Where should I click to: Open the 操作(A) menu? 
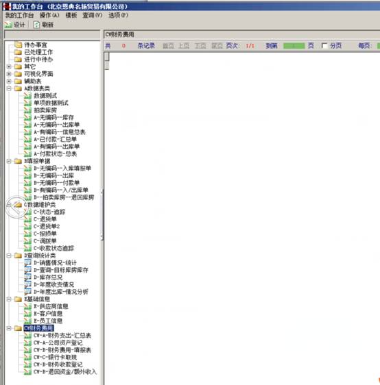(49, 15)
